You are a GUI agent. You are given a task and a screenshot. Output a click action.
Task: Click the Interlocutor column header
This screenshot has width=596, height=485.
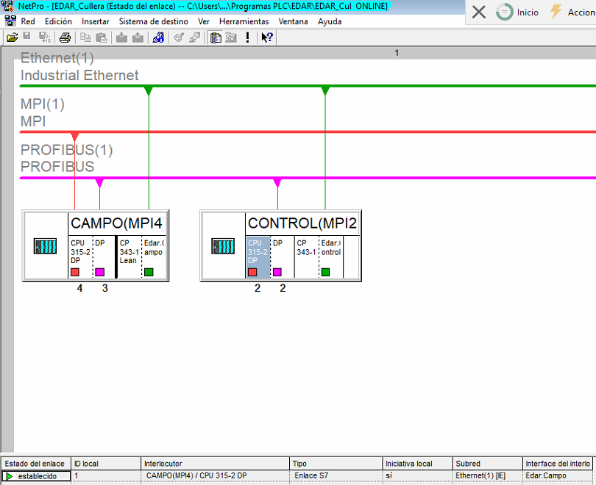click(215, 464)
